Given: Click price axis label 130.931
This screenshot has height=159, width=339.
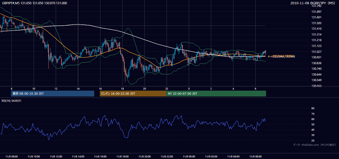Looking at the screenshot, I should point(316,57).
